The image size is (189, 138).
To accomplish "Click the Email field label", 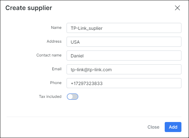I will pos(57,69).
